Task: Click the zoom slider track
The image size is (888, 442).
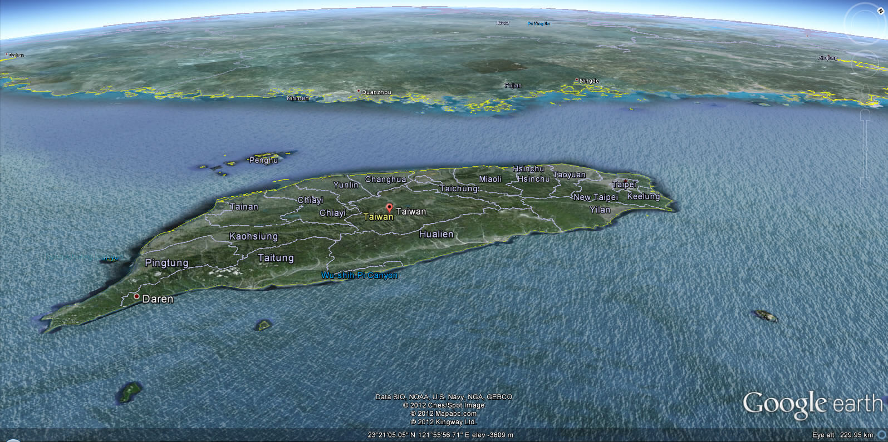Action: (x=865, y=150)
